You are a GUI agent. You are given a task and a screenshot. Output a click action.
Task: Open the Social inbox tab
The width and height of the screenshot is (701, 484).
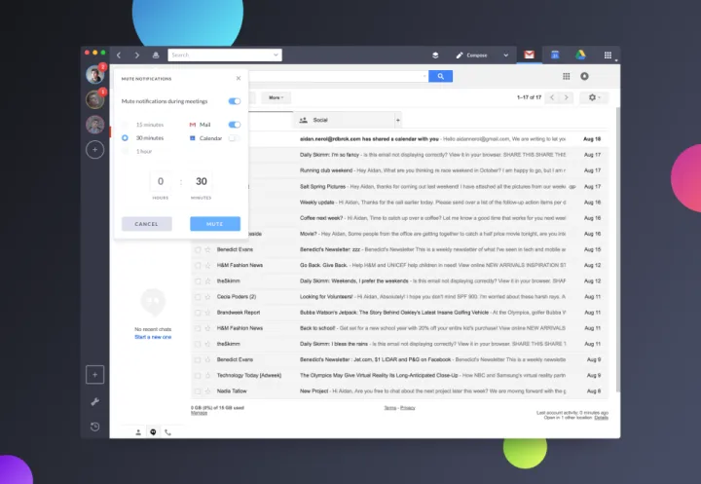point(344,120)
